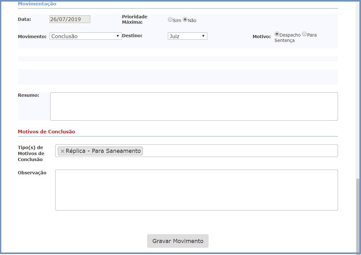Click the Resumo label

(x=28, y=95)
